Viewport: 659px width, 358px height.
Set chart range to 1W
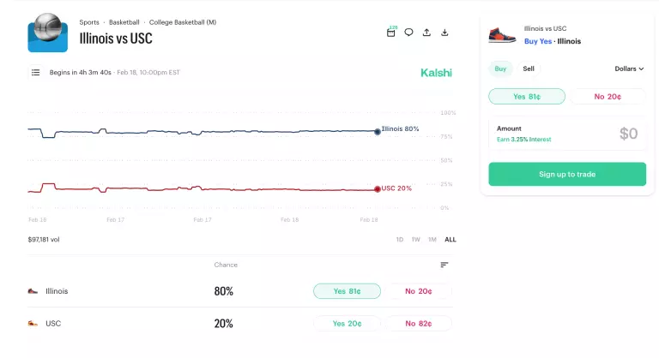[415, 240]
